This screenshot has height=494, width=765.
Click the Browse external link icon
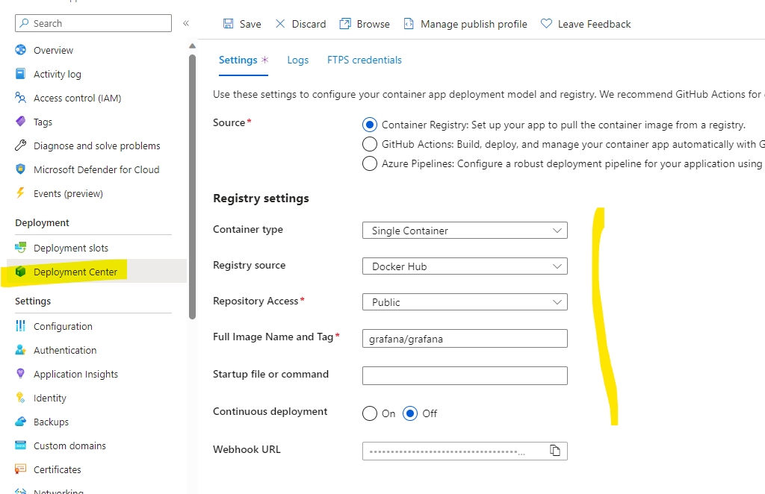coord(345,24)
